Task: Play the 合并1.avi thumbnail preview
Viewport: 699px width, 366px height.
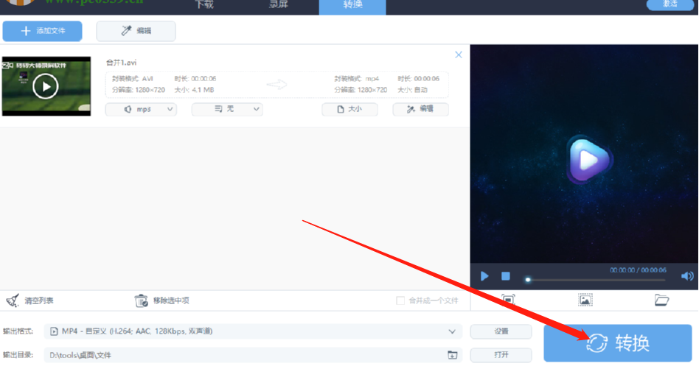Action: (x=46, y=86)
